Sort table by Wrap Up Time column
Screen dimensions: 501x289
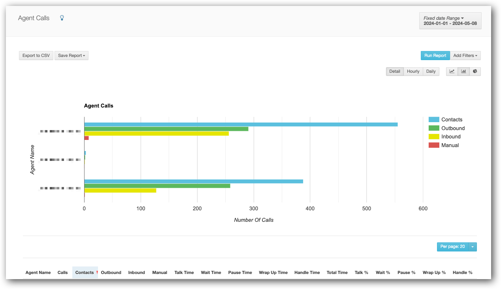(x=273, y=272)
